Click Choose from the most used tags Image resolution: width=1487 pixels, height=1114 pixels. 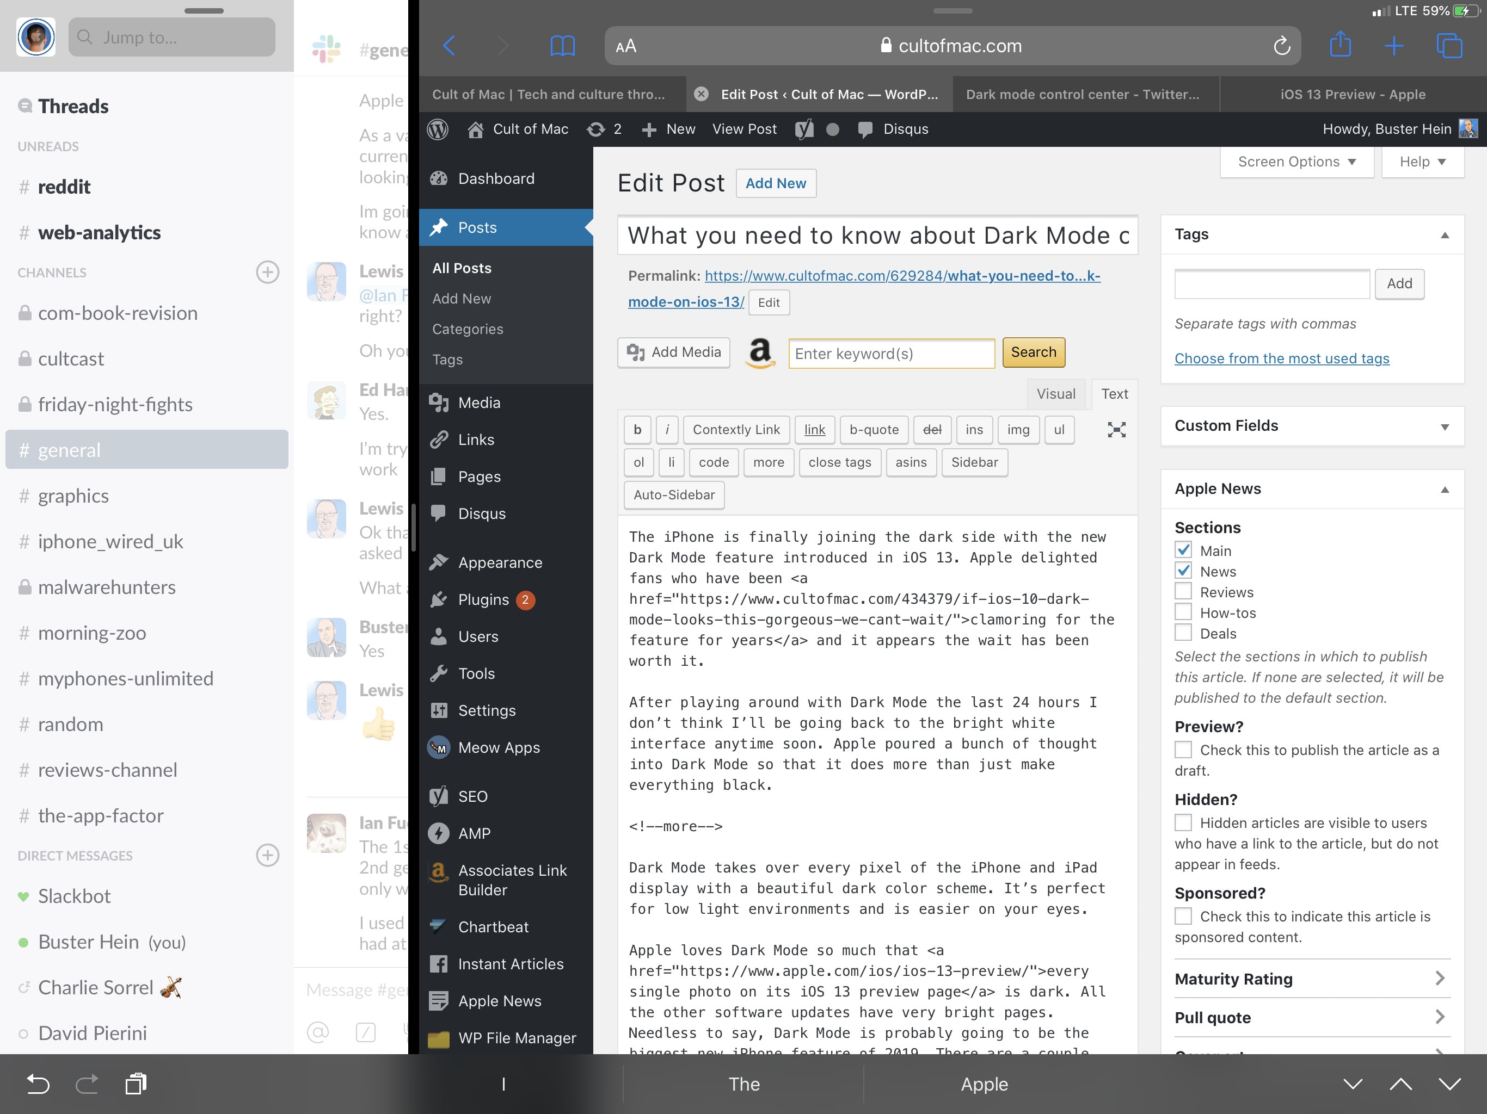click(1281, 358)
